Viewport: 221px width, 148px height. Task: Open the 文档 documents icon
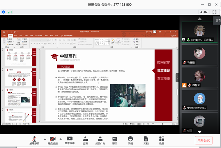[x=146, y=141]
